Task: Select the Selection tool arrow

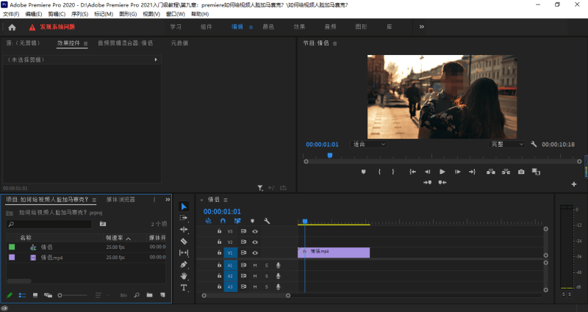Action: (x=184, y=207)
